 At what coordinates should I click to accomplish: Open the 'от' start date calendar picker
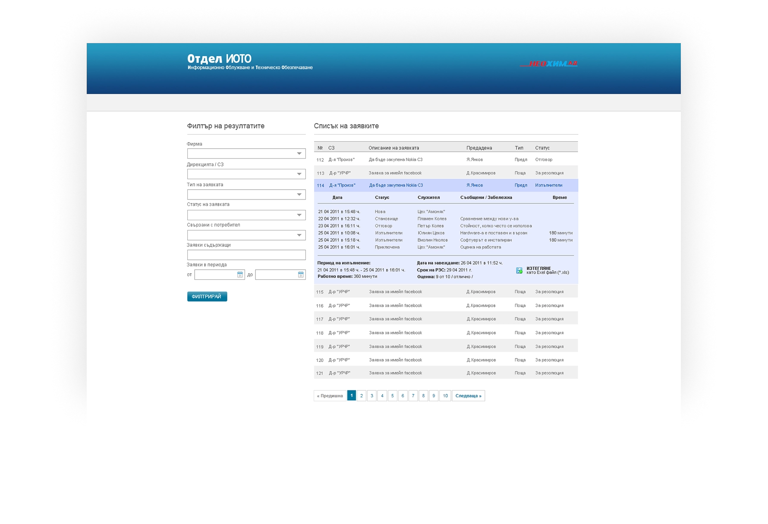240,275
